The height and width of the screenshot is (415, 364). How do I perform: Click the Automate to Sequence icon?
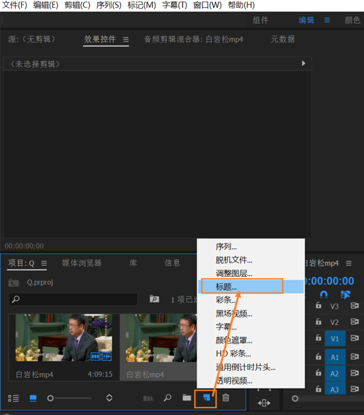pyautogui.click(x=148, y=398)
